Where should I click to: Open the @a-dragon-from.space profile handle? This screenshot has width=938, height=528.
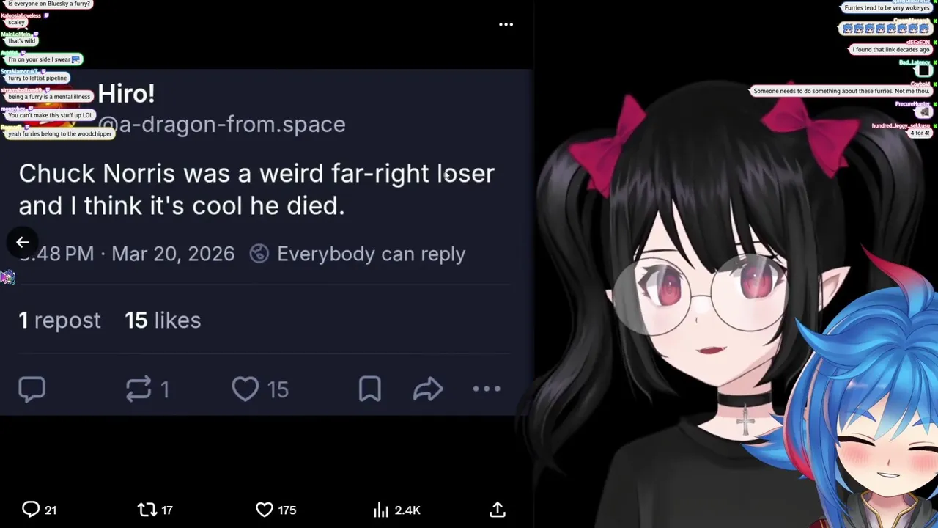[222, 124]
